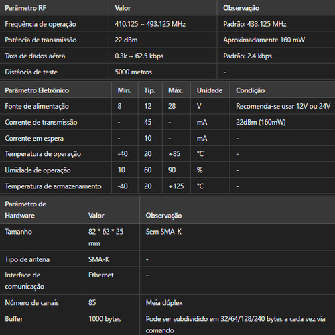Click 'Taxa de dados aérea' label

coord(35,56)
